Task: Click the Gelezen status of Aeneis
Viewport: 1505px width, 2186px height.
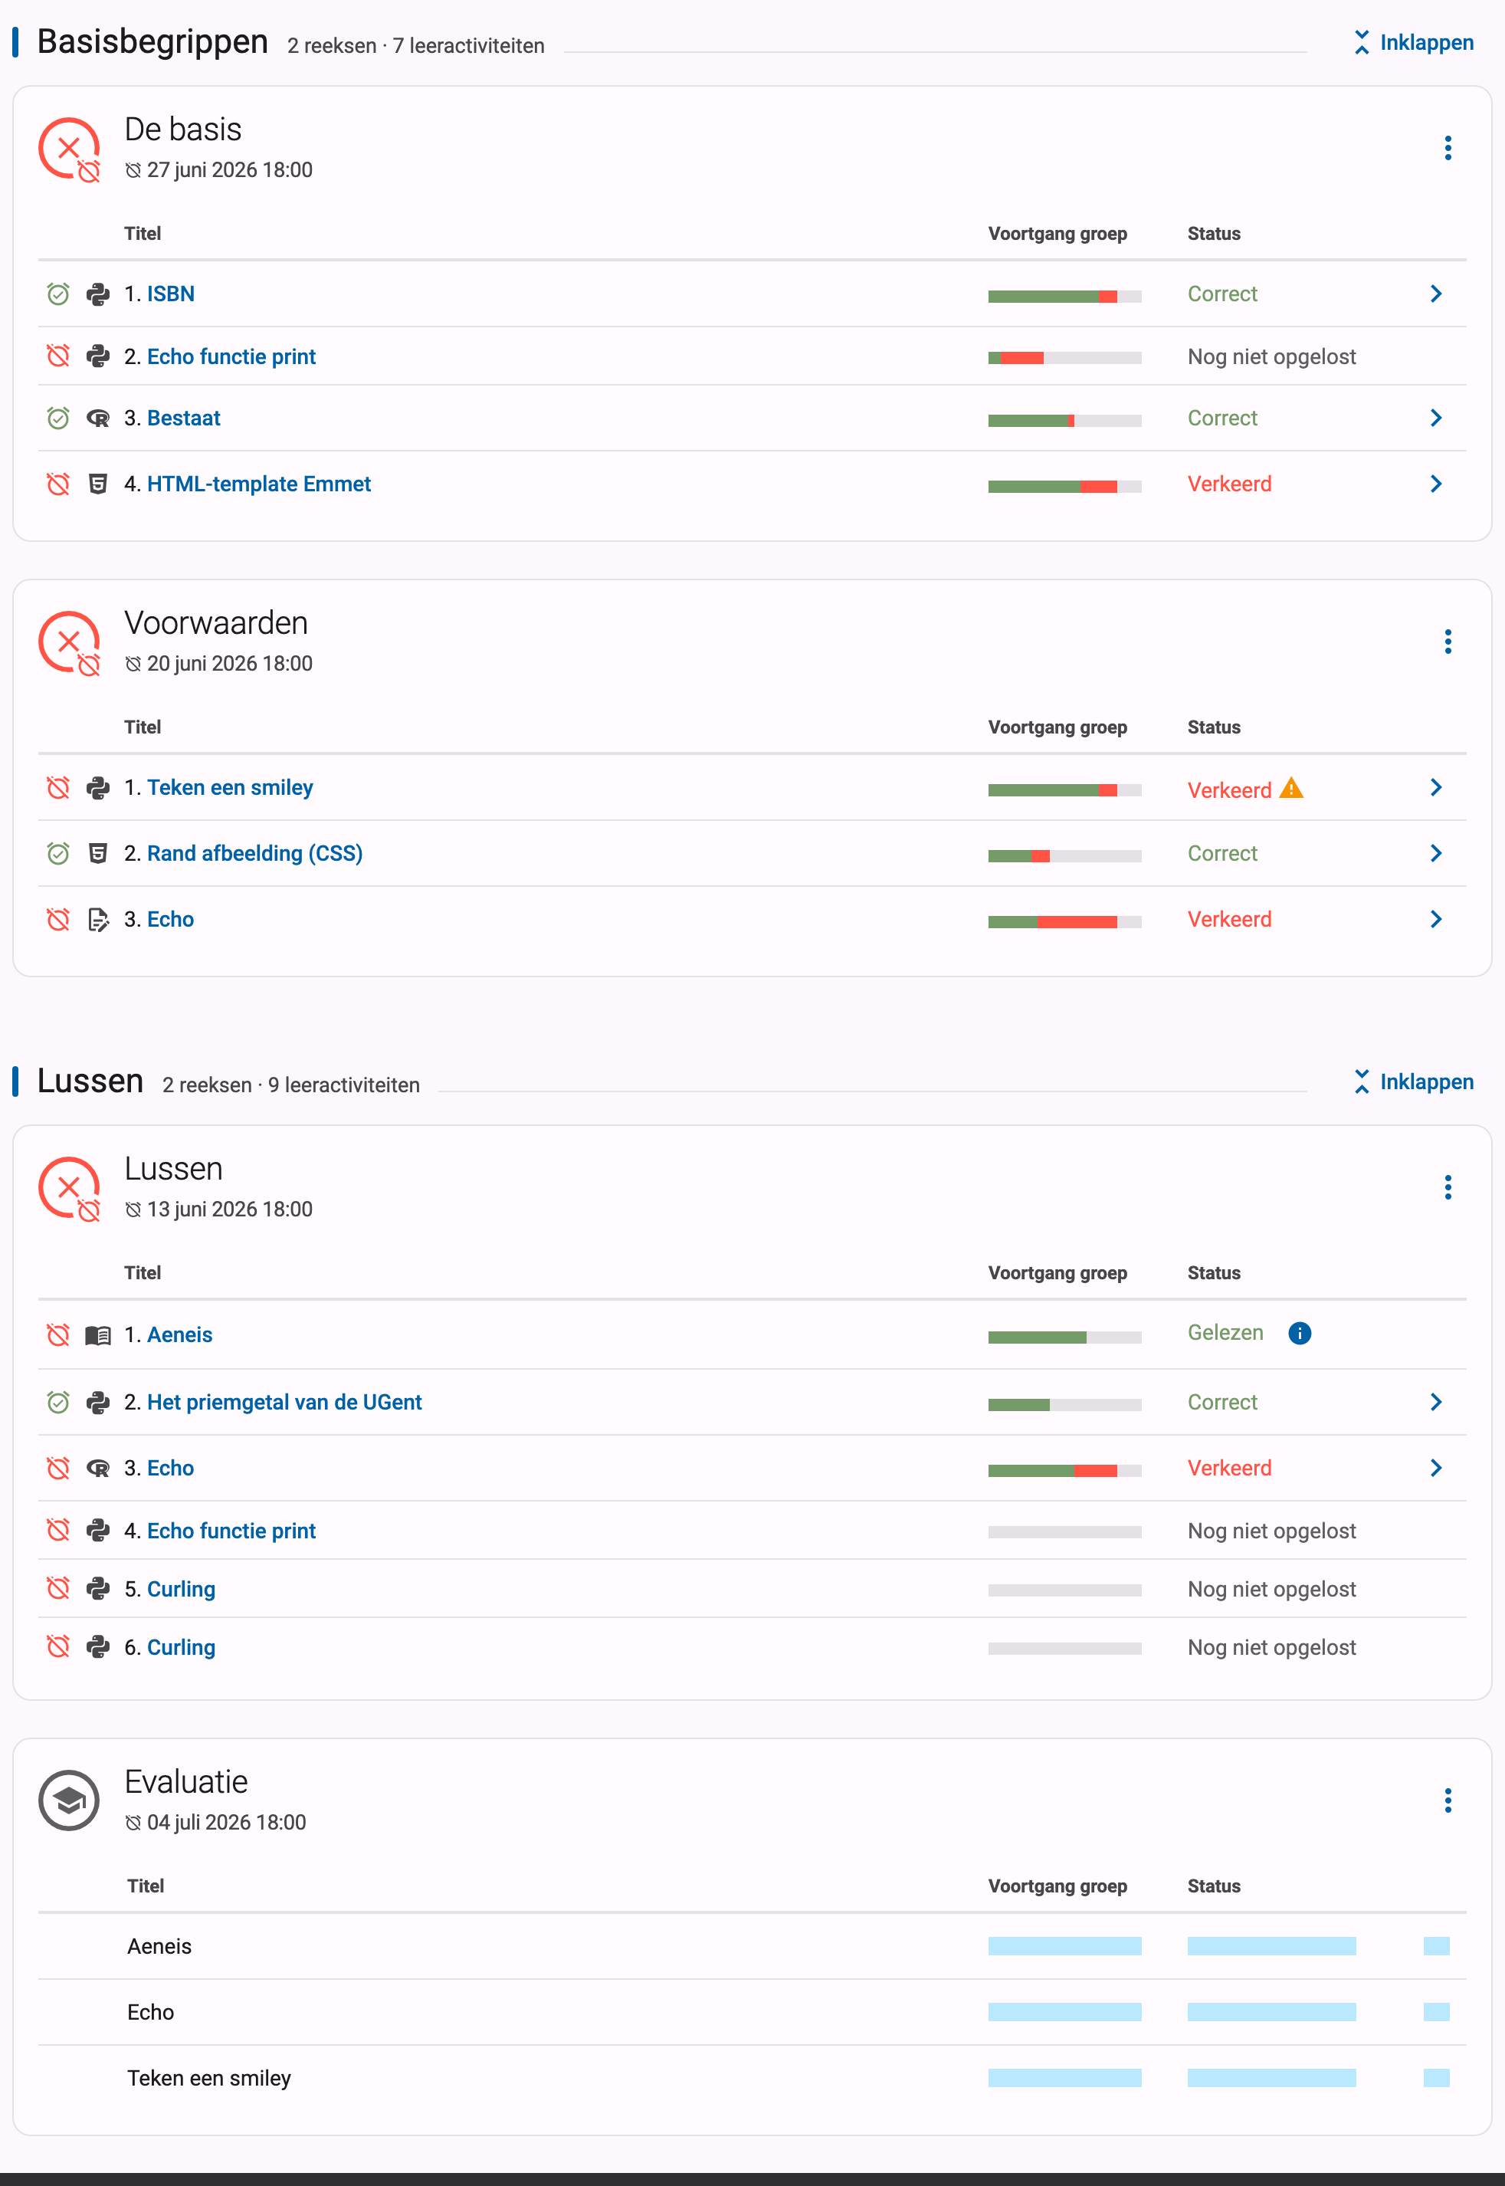Action: pos(1225,1333)
